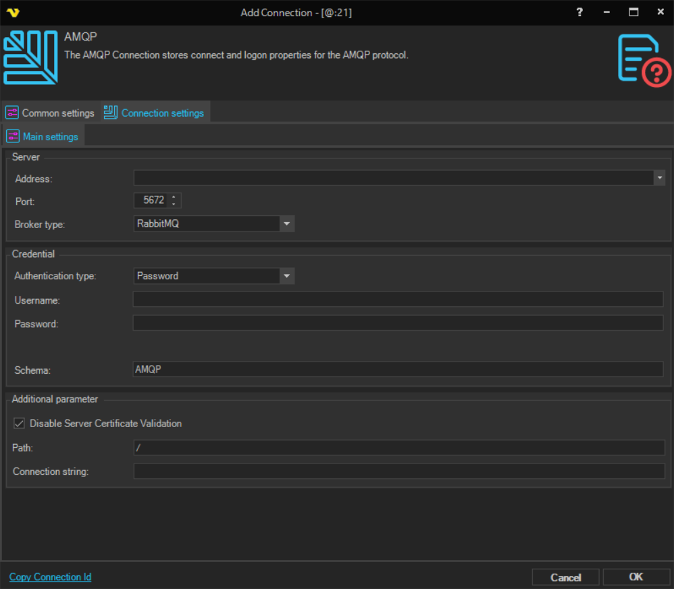Viewport: 674px width, 589px height.
Task: Click the Main settings tab icon
Action: [13, 136]
